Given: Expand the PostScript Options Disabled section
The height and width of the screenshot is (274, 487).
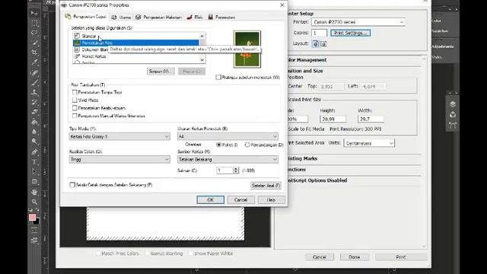Looking at the screenshot, I should 317,180.
